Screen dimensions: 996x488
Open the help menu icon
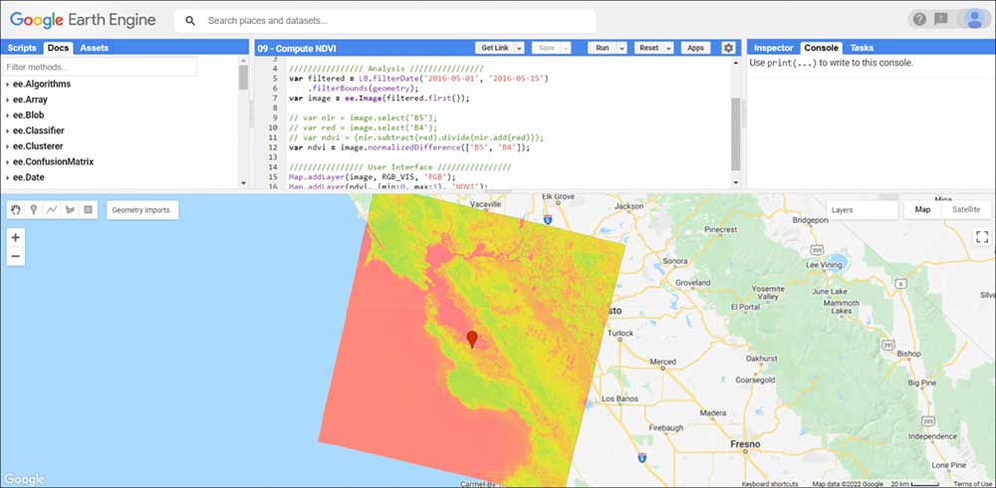coord(919,19)
